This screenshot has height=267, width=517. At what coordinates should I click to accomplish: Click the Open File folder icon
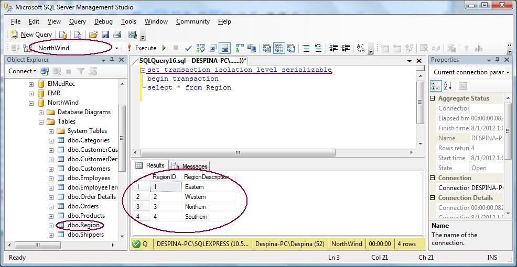click(94, 35)
